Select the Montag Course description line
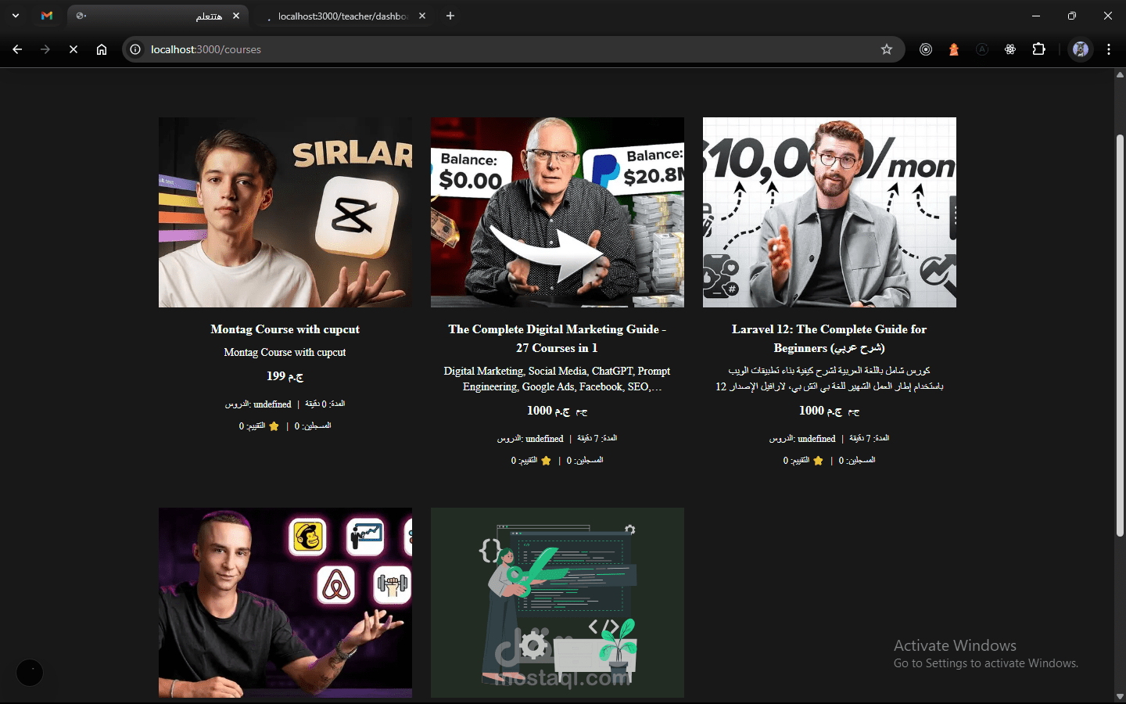 285,353
